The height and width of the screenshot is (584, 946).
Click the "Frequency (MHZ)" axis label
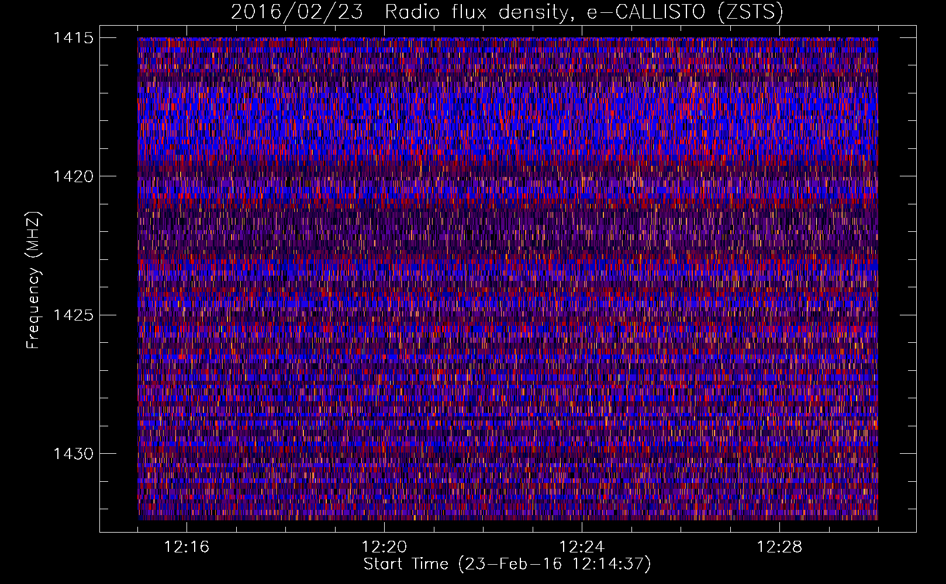pos(33,280)
